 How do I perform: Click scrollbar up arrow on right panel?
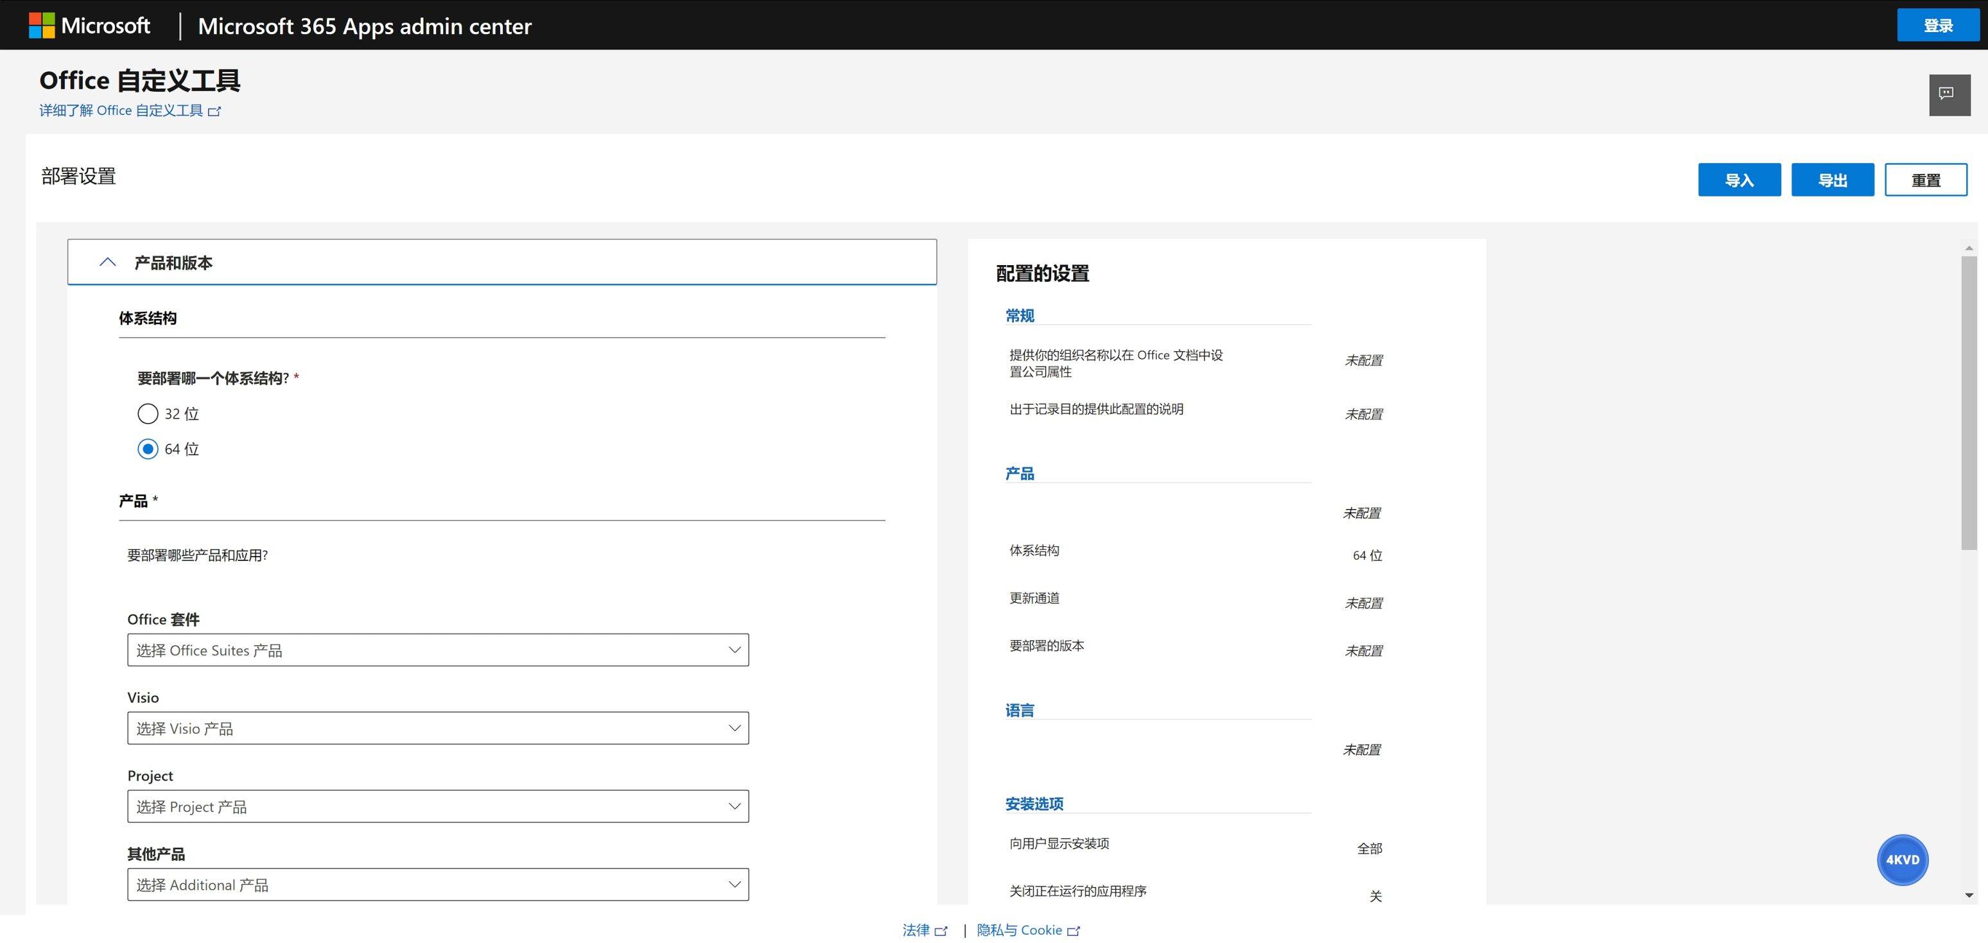coord(1969,248)
